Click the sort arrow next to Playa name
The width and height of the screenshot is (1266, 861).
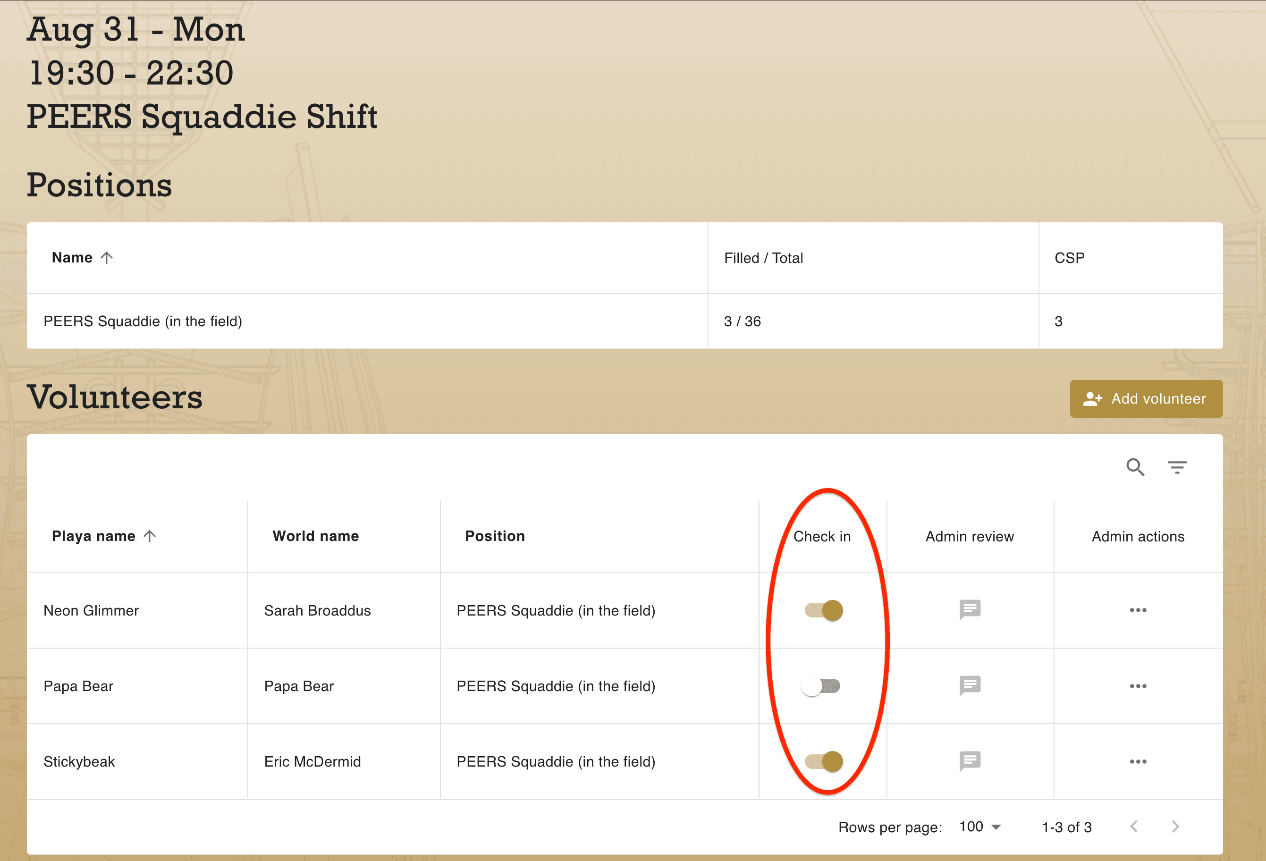point(150,536)
